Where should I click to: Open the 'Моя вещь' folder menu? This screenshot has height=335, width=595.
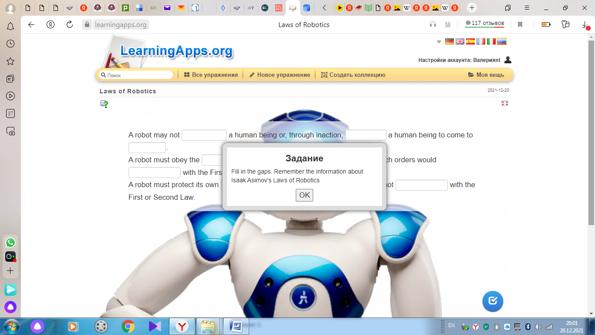pyautogui.click(x=486, y=75)
